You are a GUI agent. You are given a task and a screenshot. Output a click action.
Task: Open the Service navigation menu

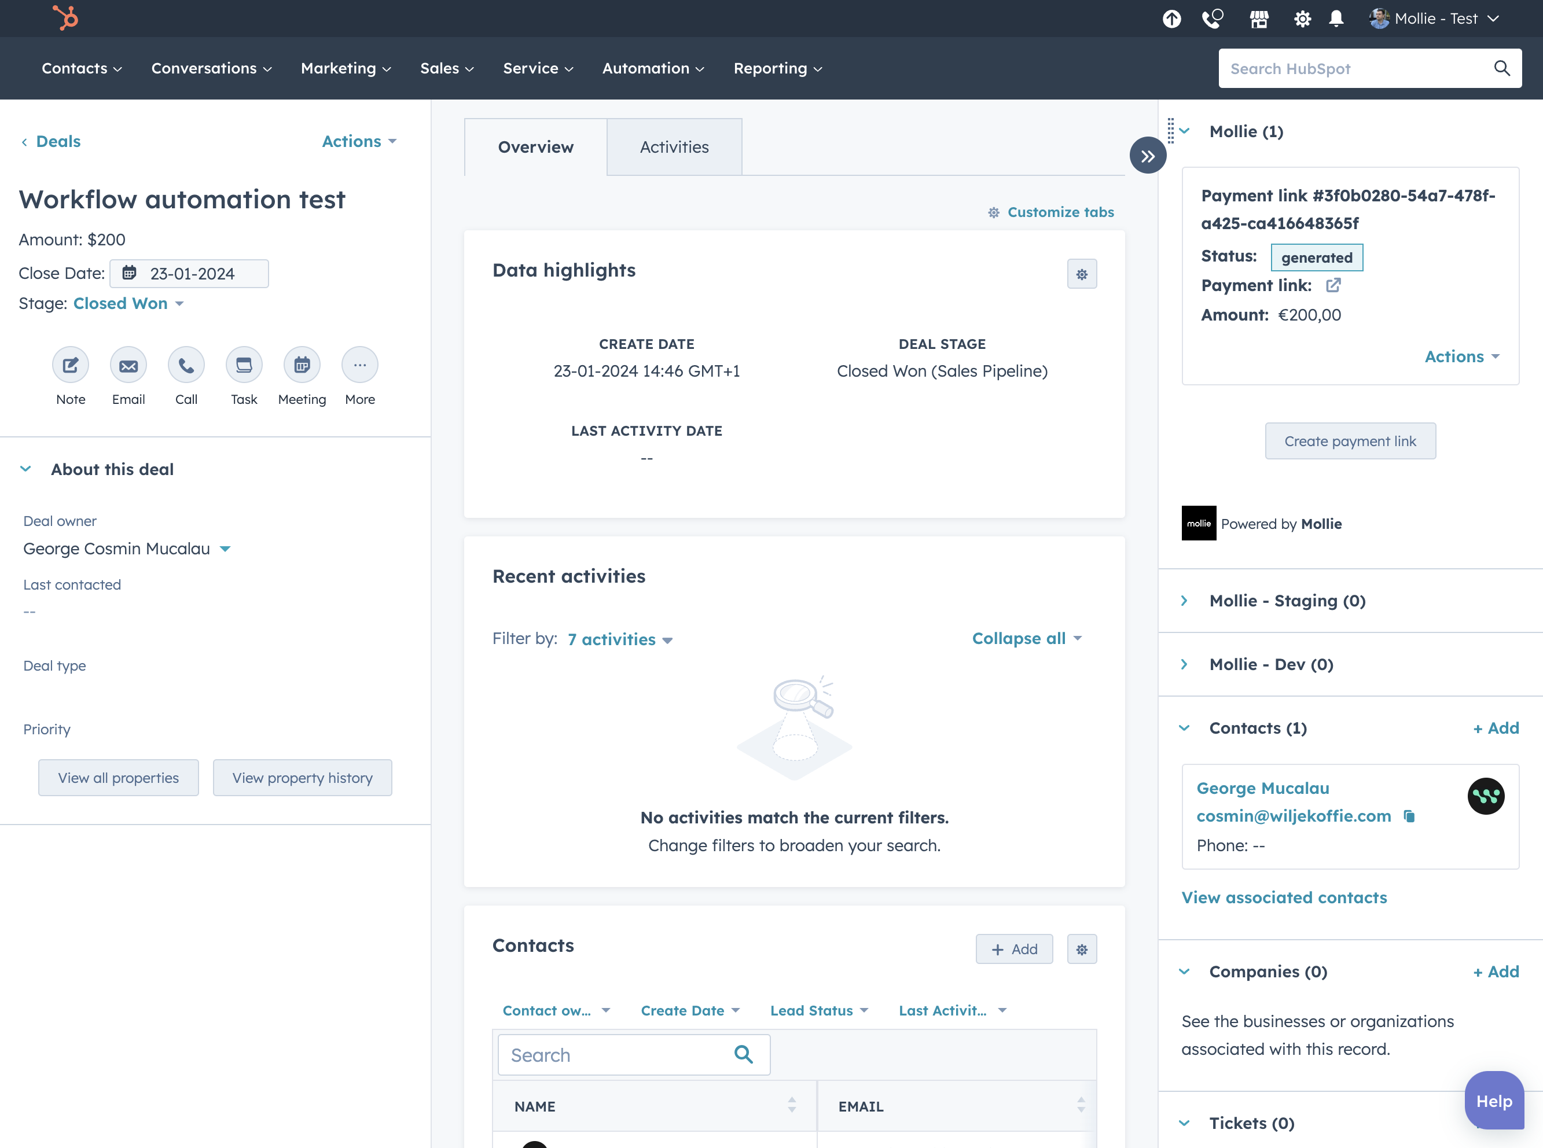[538, 68]
